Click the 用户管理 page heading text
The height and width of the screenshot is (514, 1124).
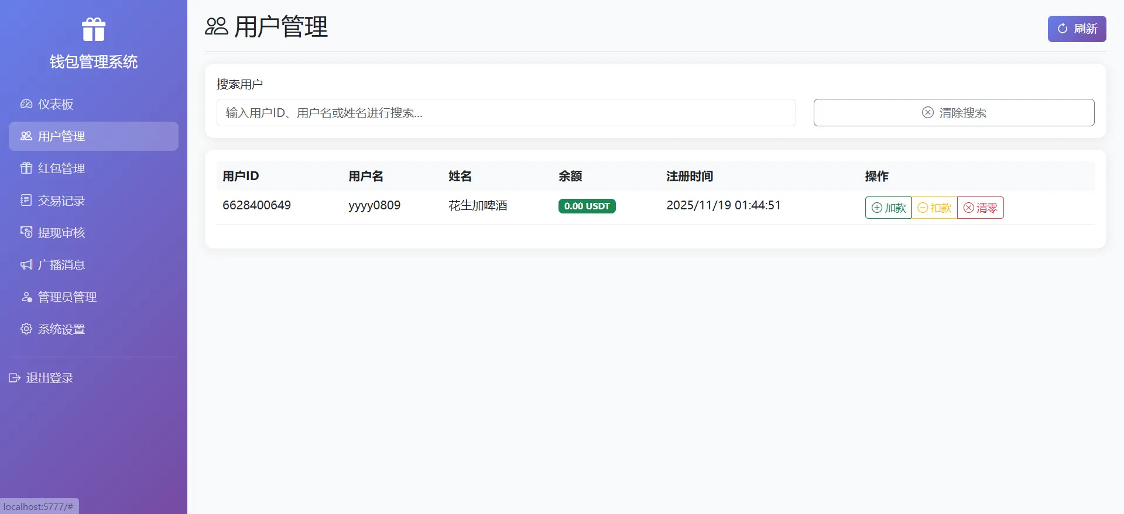click(x=281, y=26)
